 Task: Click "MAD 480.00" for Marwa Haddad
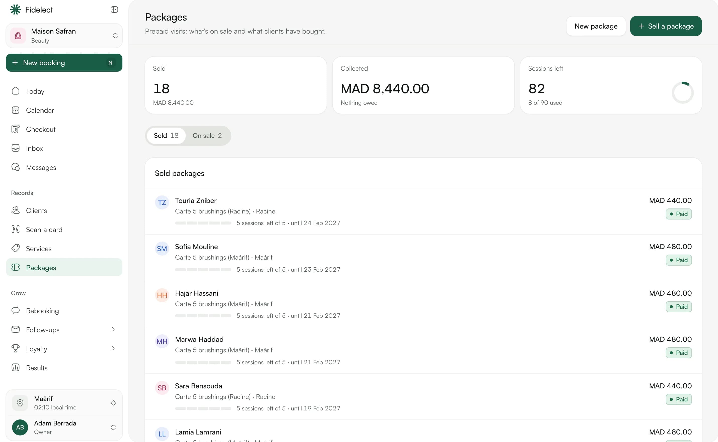[670, 339]
